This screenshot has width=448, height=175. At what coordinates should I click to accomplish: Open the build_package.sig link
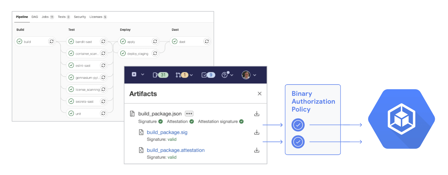[167, 132]
